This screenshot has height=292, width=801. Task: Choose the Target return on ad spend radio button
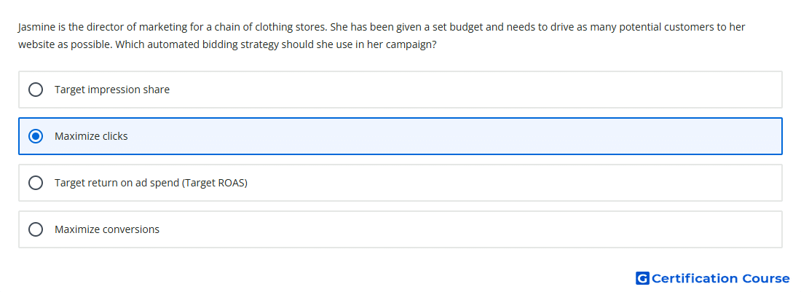(36, 183)
